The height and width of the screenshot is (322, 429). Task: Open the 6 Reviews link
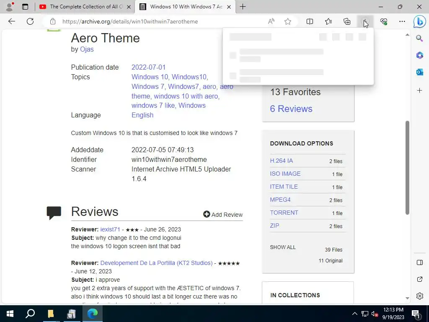click(x=291, y=109)
